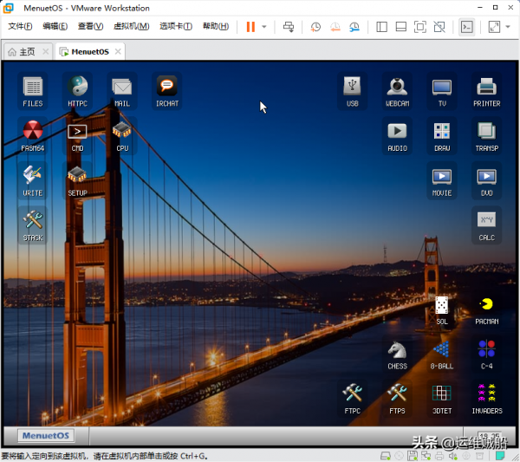Take a snapshot using toolbar clock icon
Screen dimensions: 520x462
(315, 27)
